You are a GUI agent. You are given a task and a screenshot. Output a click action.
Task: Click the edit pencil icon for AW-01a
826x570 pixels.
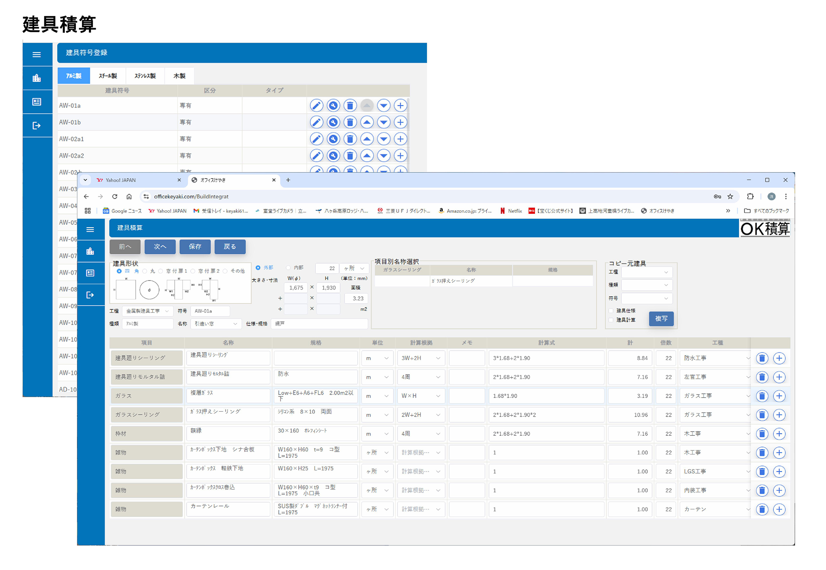(x=317, y=106)
